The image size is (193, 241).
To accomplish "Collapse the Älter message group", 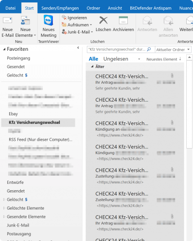I will 92,66.
